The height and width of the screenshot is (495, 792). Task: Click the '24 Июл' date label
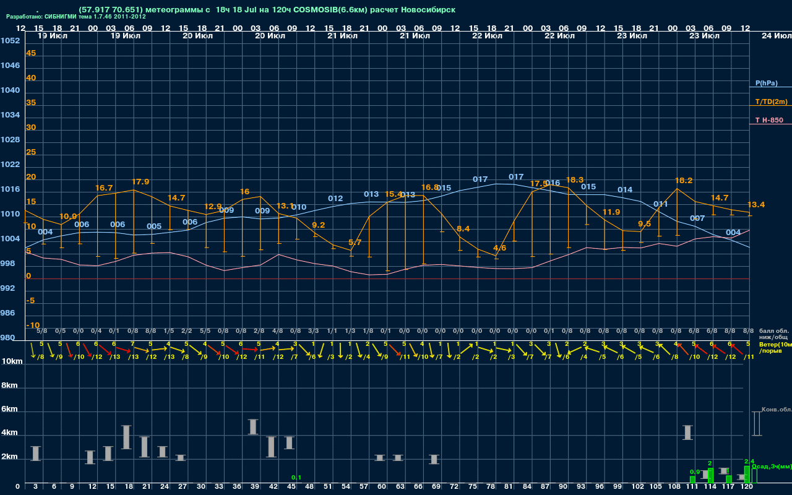coord(775,36)
